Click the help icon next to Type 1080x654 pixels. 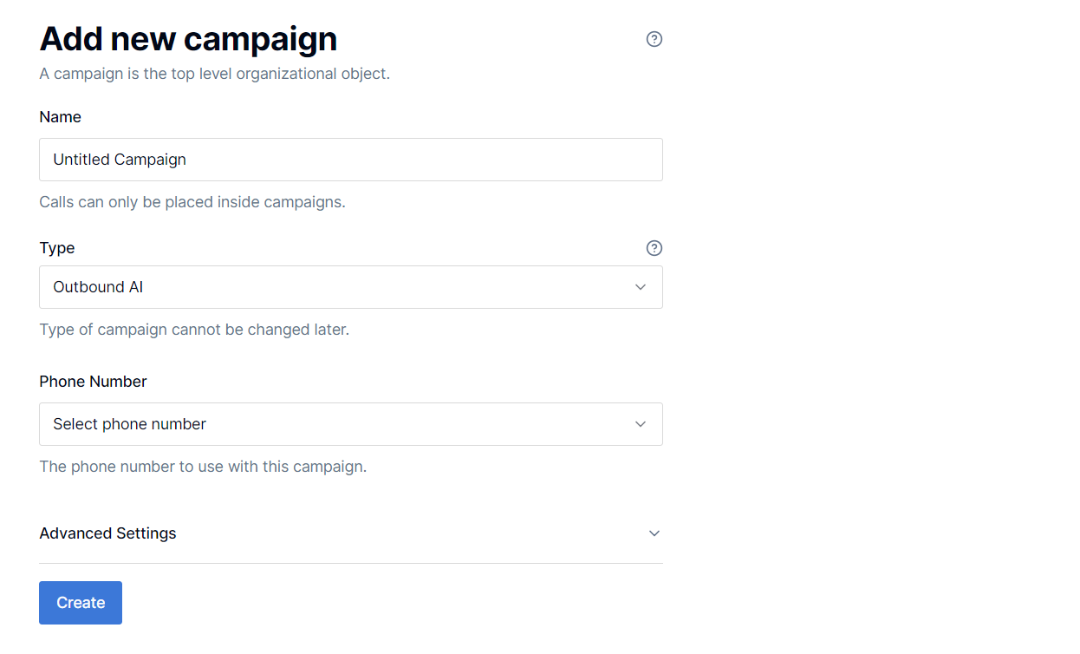pyautogui.click(x=654, y=248)
